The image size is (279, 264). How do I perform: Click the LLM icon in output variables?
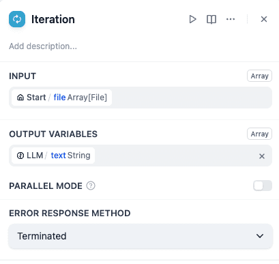(x=20, y=156)
